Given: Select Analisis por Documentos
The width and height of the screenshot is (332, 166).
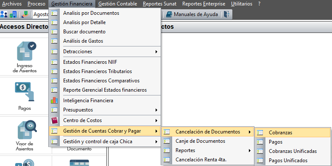Looking at the screenshot, I should point(105,13).
